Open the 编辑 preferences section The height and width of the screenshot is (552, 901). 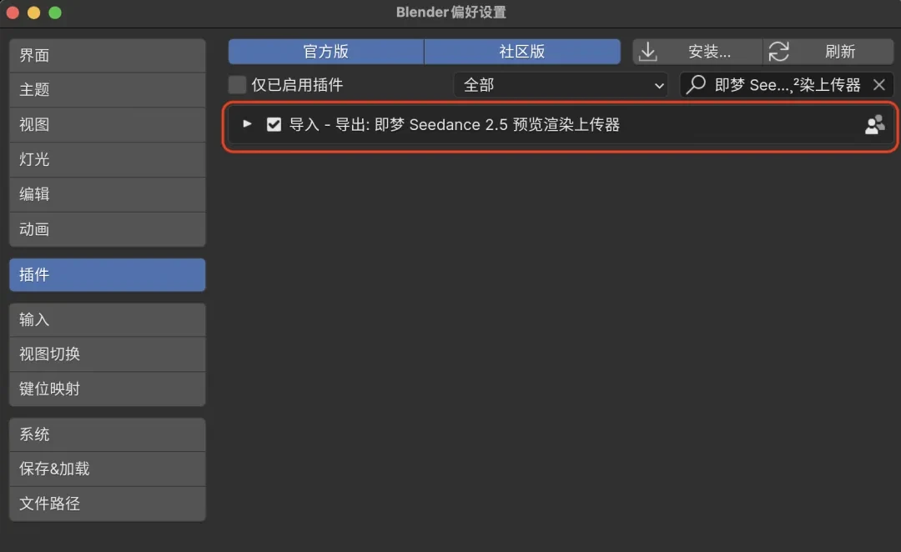108,194
